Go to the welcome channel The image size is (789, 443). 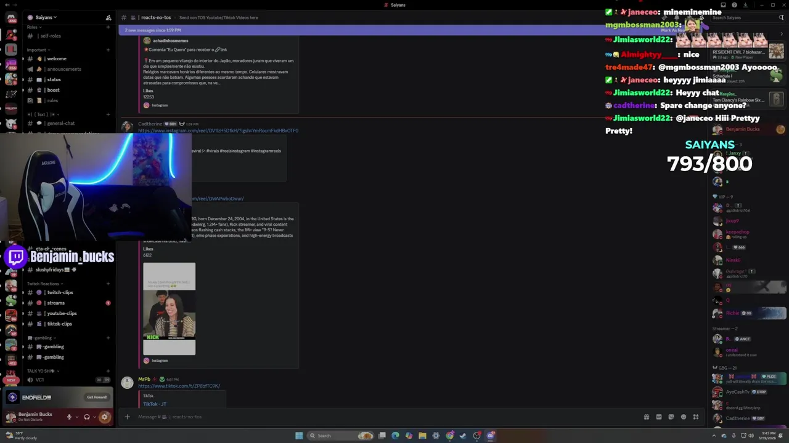[x=55, y=58]
